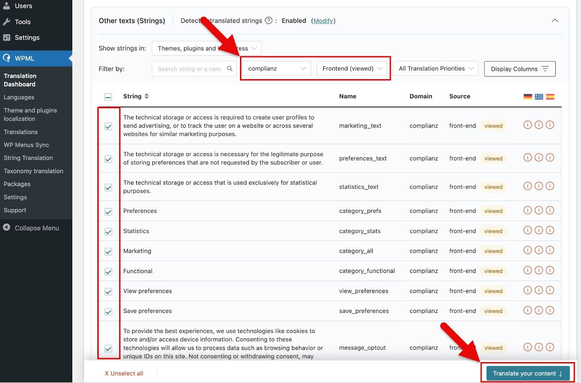Uncheck the View preferences row checkbox
581x383 pixels.
click(x=108, y=292)
